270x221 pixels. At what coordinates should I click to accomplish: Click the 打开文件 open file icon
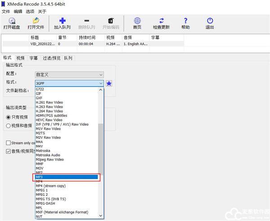[36, 21]
